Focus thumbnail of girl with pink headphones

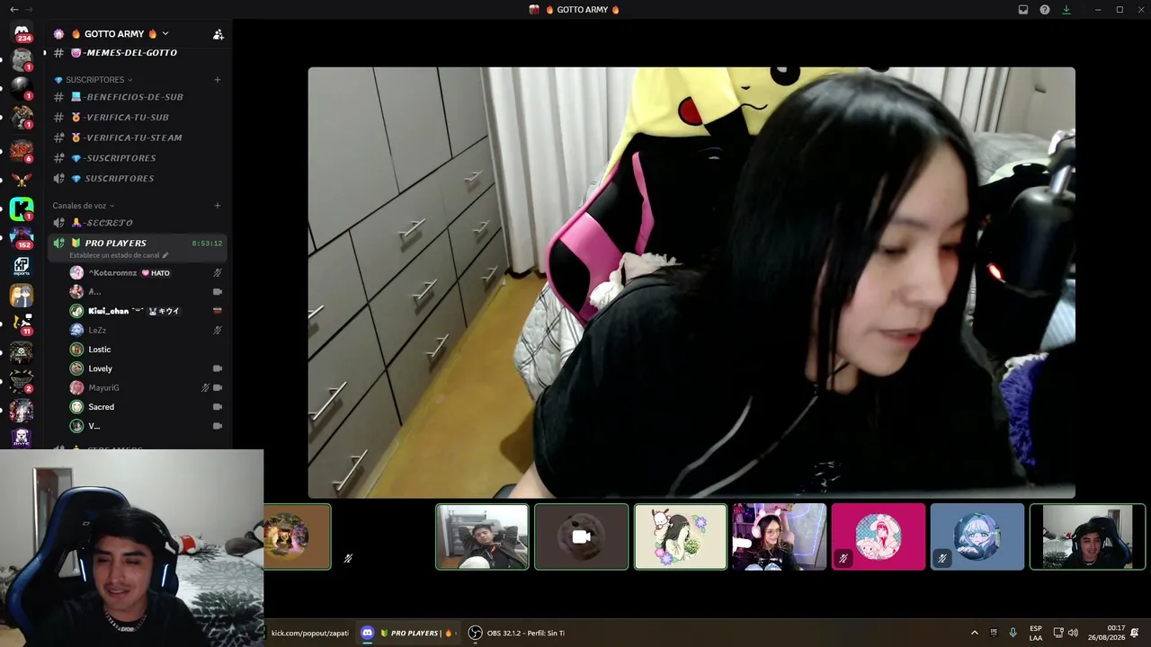[779, 536]
